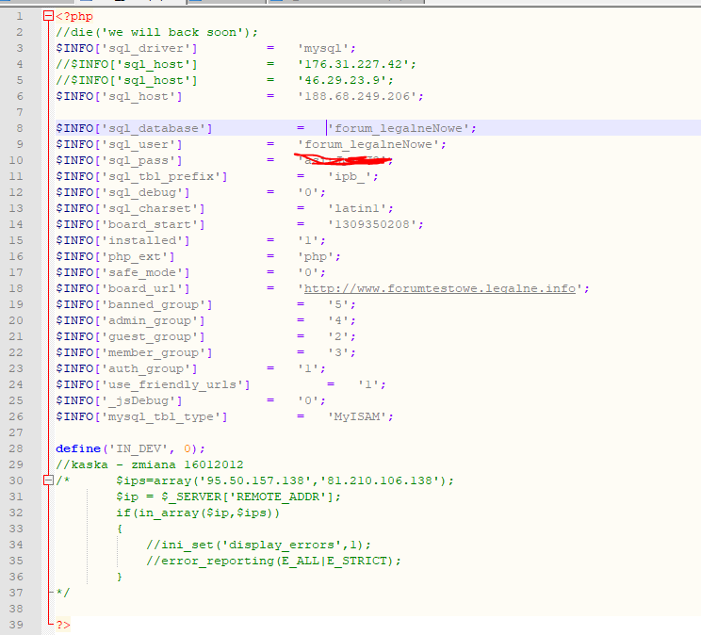This screenshot has width=701, height=635.
Task: Place cursor in 'forum_legalneNowe' database value on line 8
Action: coord(402,128)
